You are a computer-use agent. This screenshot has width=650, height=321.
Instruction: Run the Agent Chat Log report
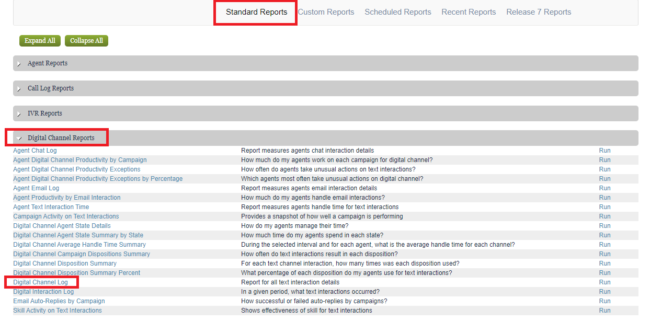[605, 151]
